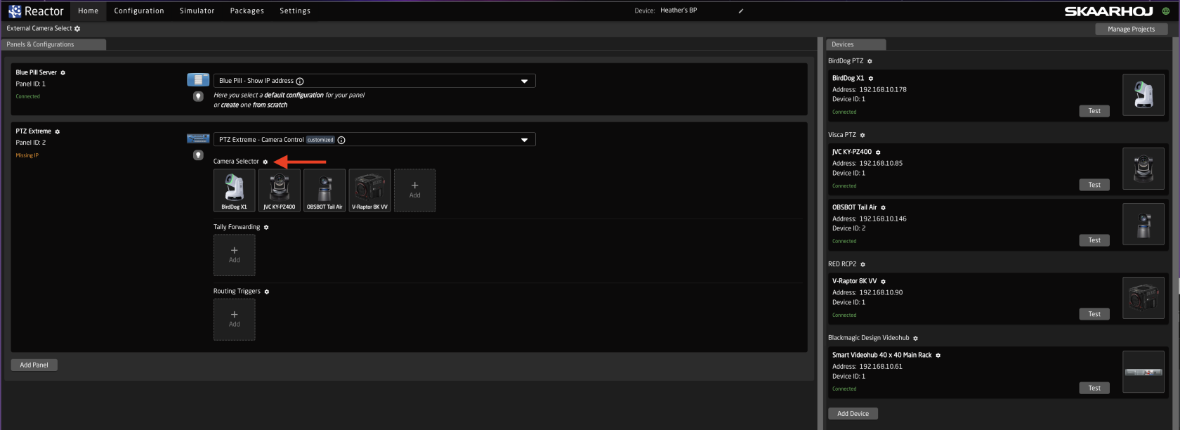The image size is (1180, 430).
Task: Click the Add Panel button
Action: click(x=34, y=365)
